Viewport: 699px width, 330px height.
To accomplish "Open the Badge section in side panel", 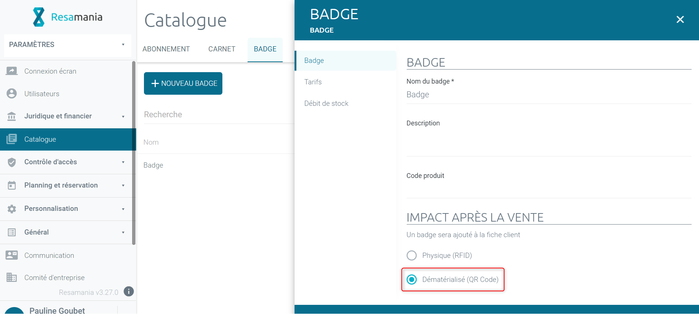I will point(346,61).
